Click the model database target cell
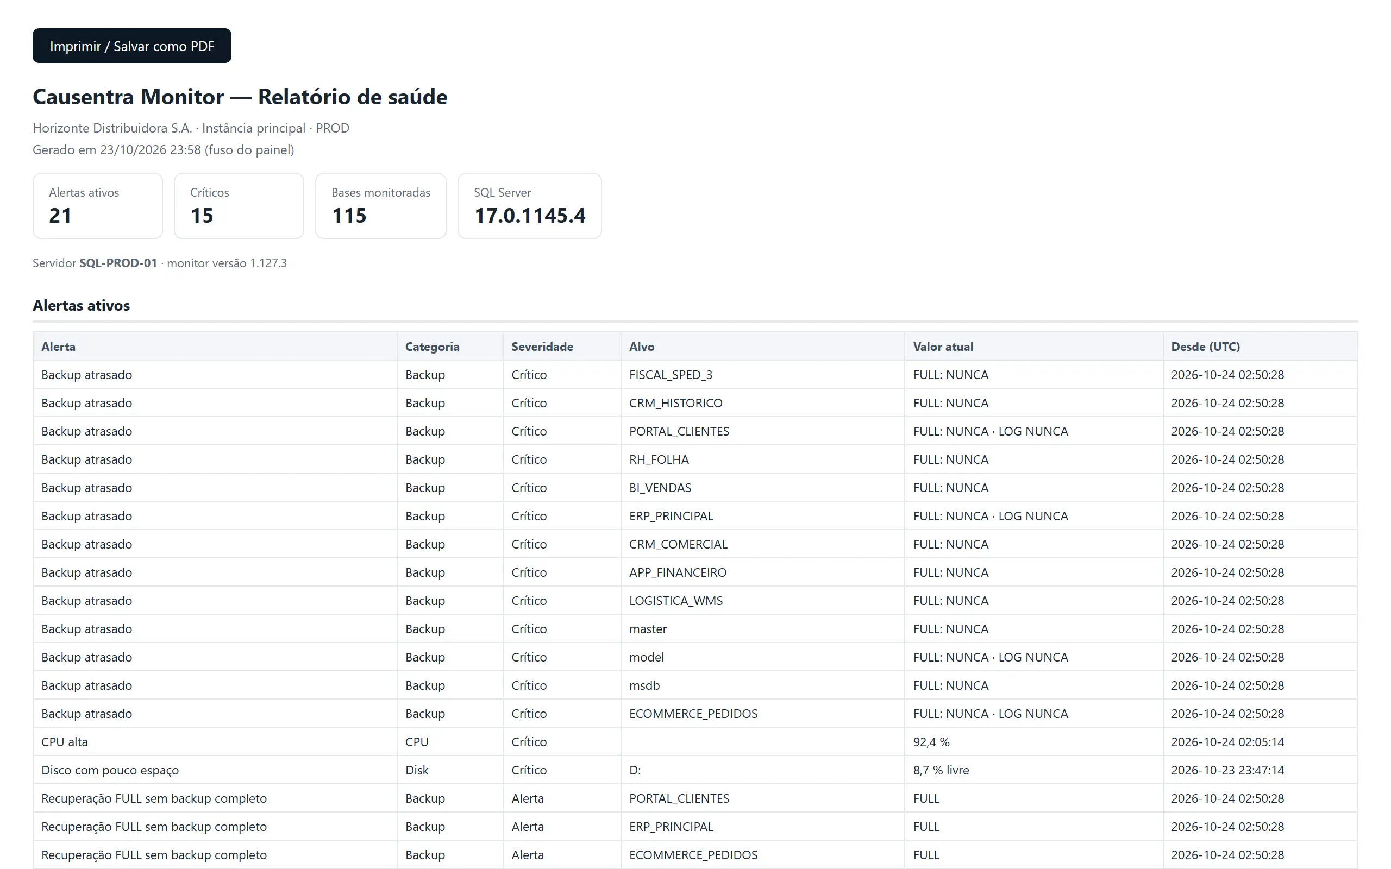Image resolution: width=1391 pixels, height=869 pixels. [x=762, y=657]
